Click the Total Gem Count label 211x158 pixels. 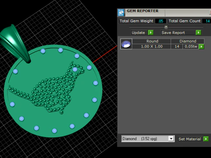pos(185,21)
